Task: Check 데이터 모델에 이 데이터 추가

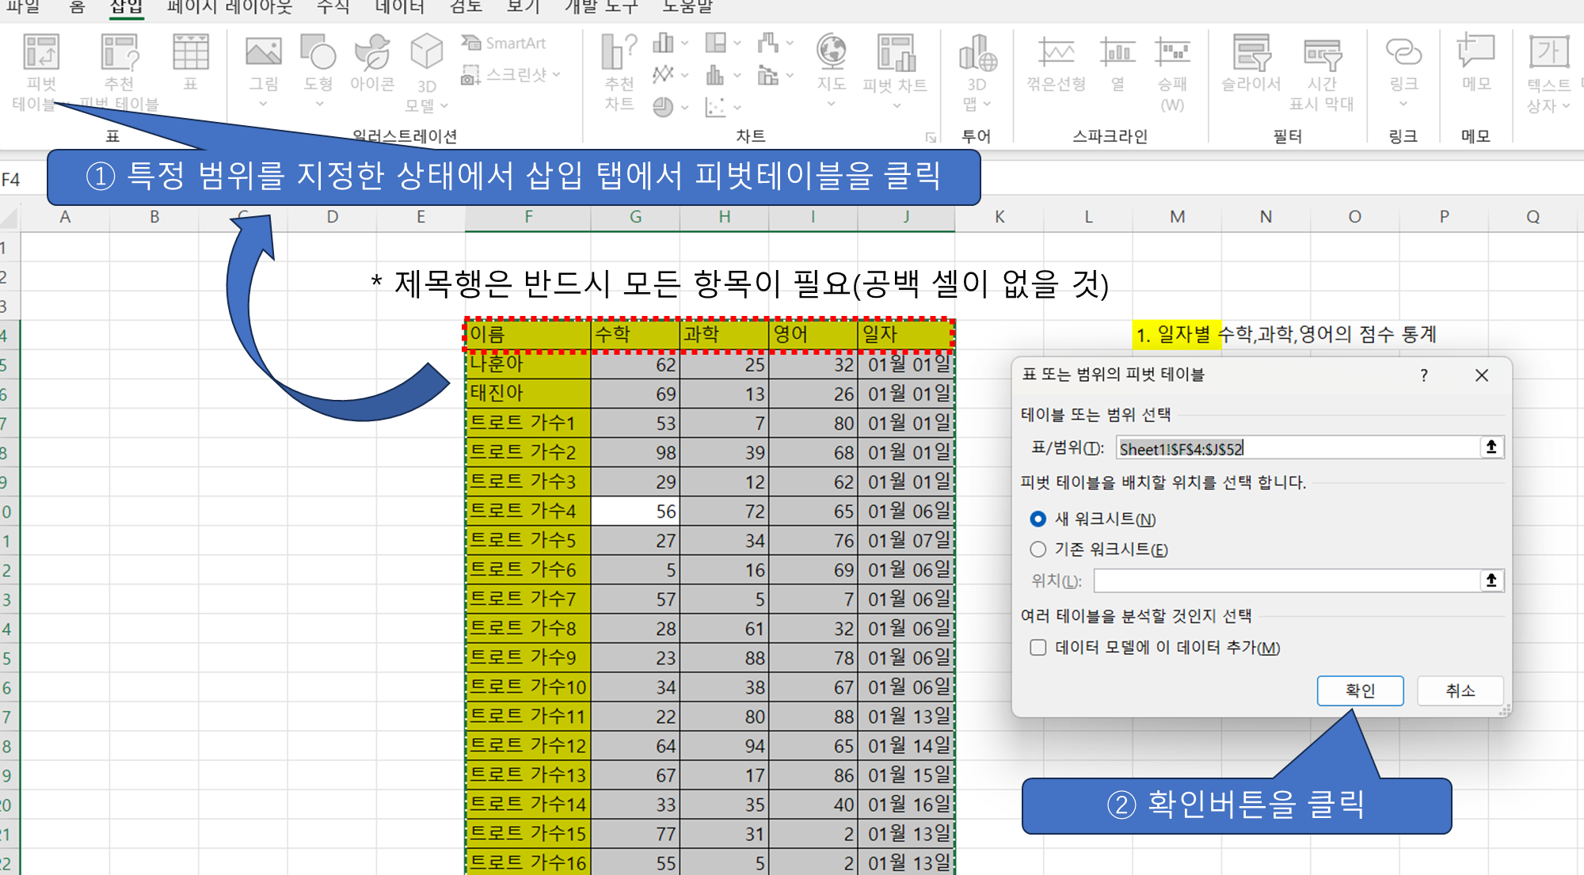Action: click(1038, 647)
